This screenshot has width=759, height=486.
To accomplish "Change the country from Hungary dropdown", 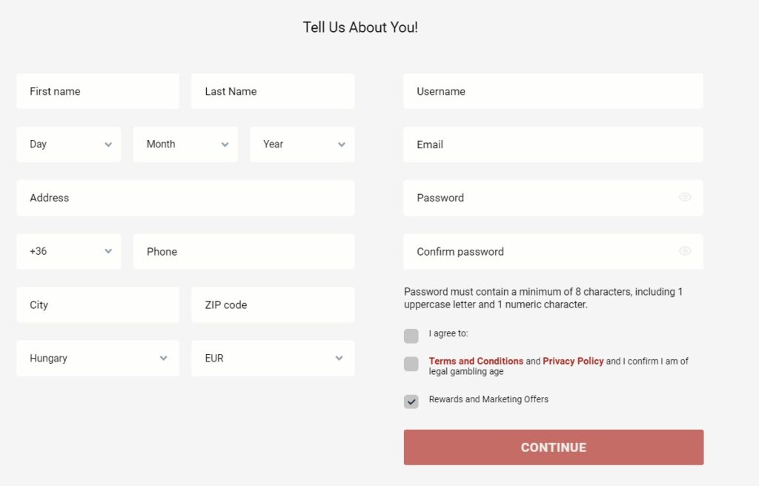I will (x=98, y=359).
